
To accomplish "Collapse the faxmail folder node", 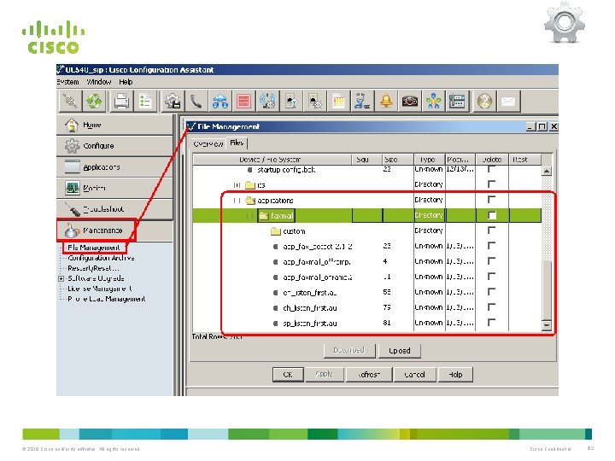I will (249, 216).
